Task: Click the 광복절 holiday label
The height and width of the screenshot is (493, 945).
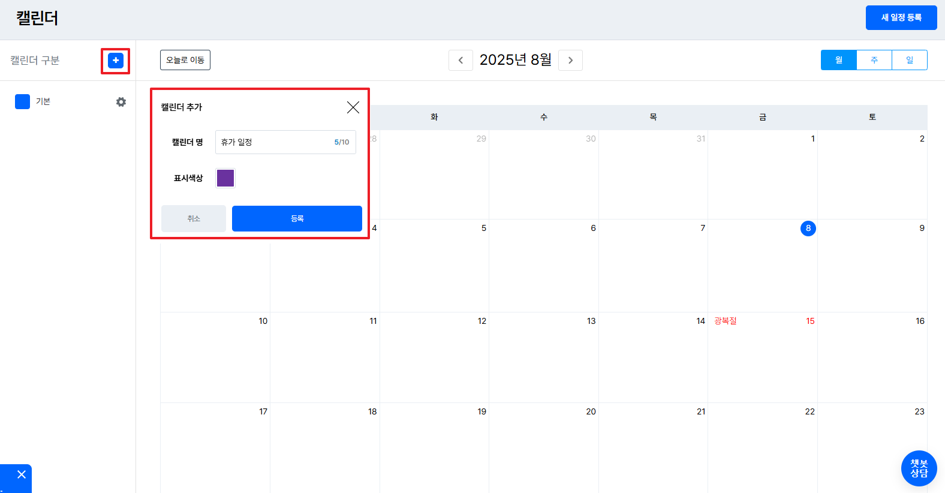Action: point(726,321)
